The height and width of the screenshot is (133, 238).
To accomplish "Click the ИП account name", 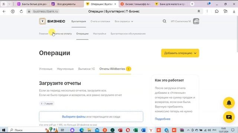I will (x=181, y=21).
